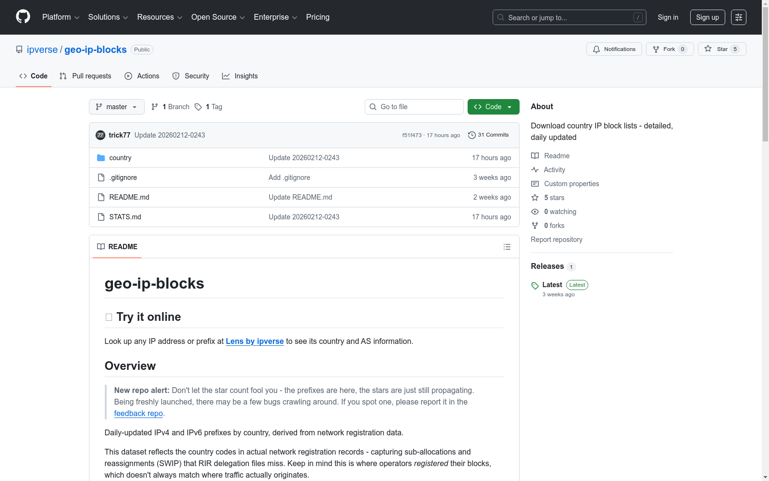Follow the Lens by ipverse link
769x481 pixels.
pos(255,341)
